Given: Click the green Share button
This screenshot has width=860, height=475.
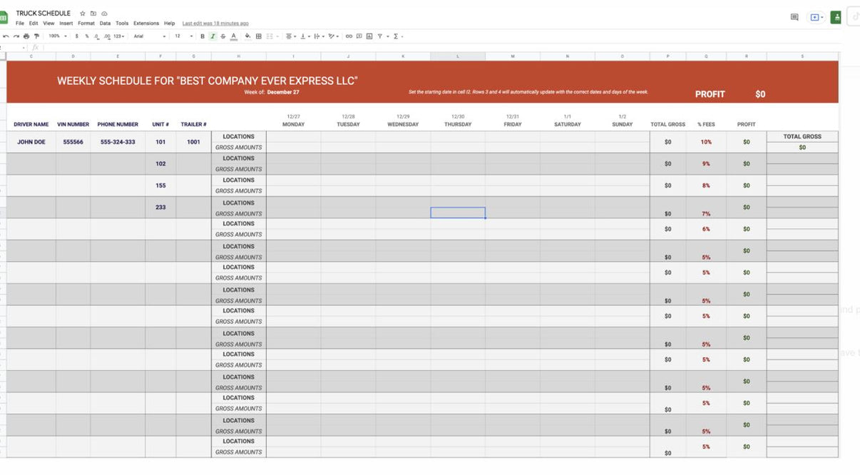Looking at the screenshot, I should [x=835, y=16].
